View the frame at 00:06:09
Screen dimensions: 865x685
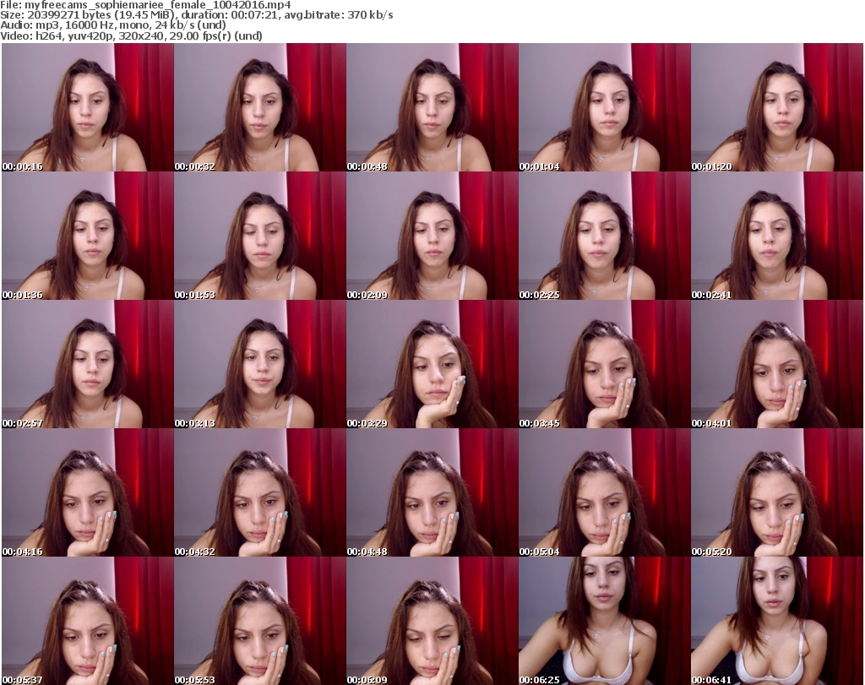coord(432,621)
